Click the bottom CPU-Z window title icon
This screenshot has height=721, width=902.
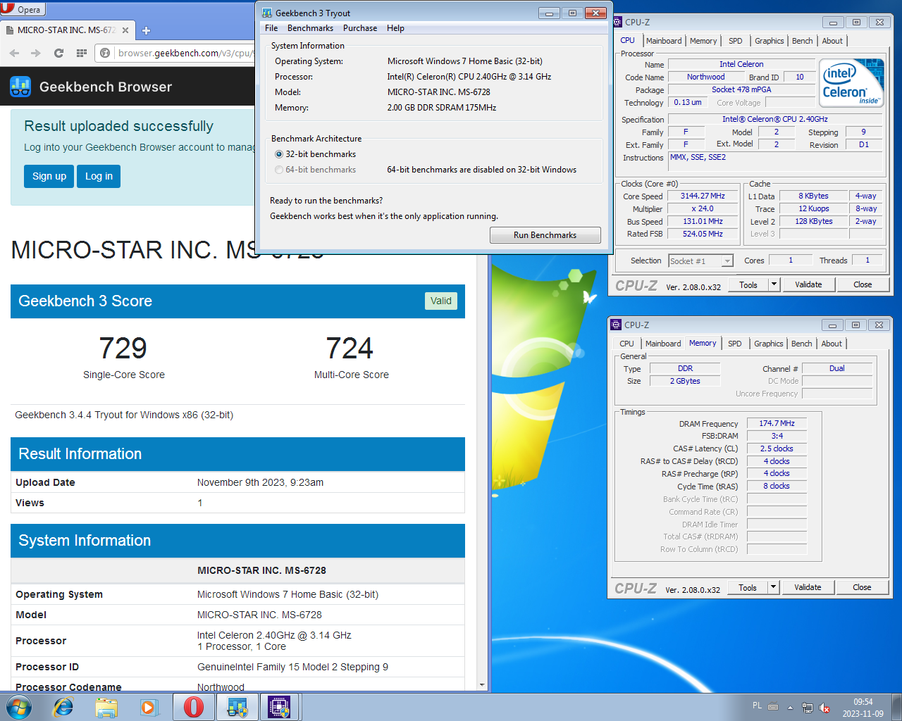(x=616, y=325)
